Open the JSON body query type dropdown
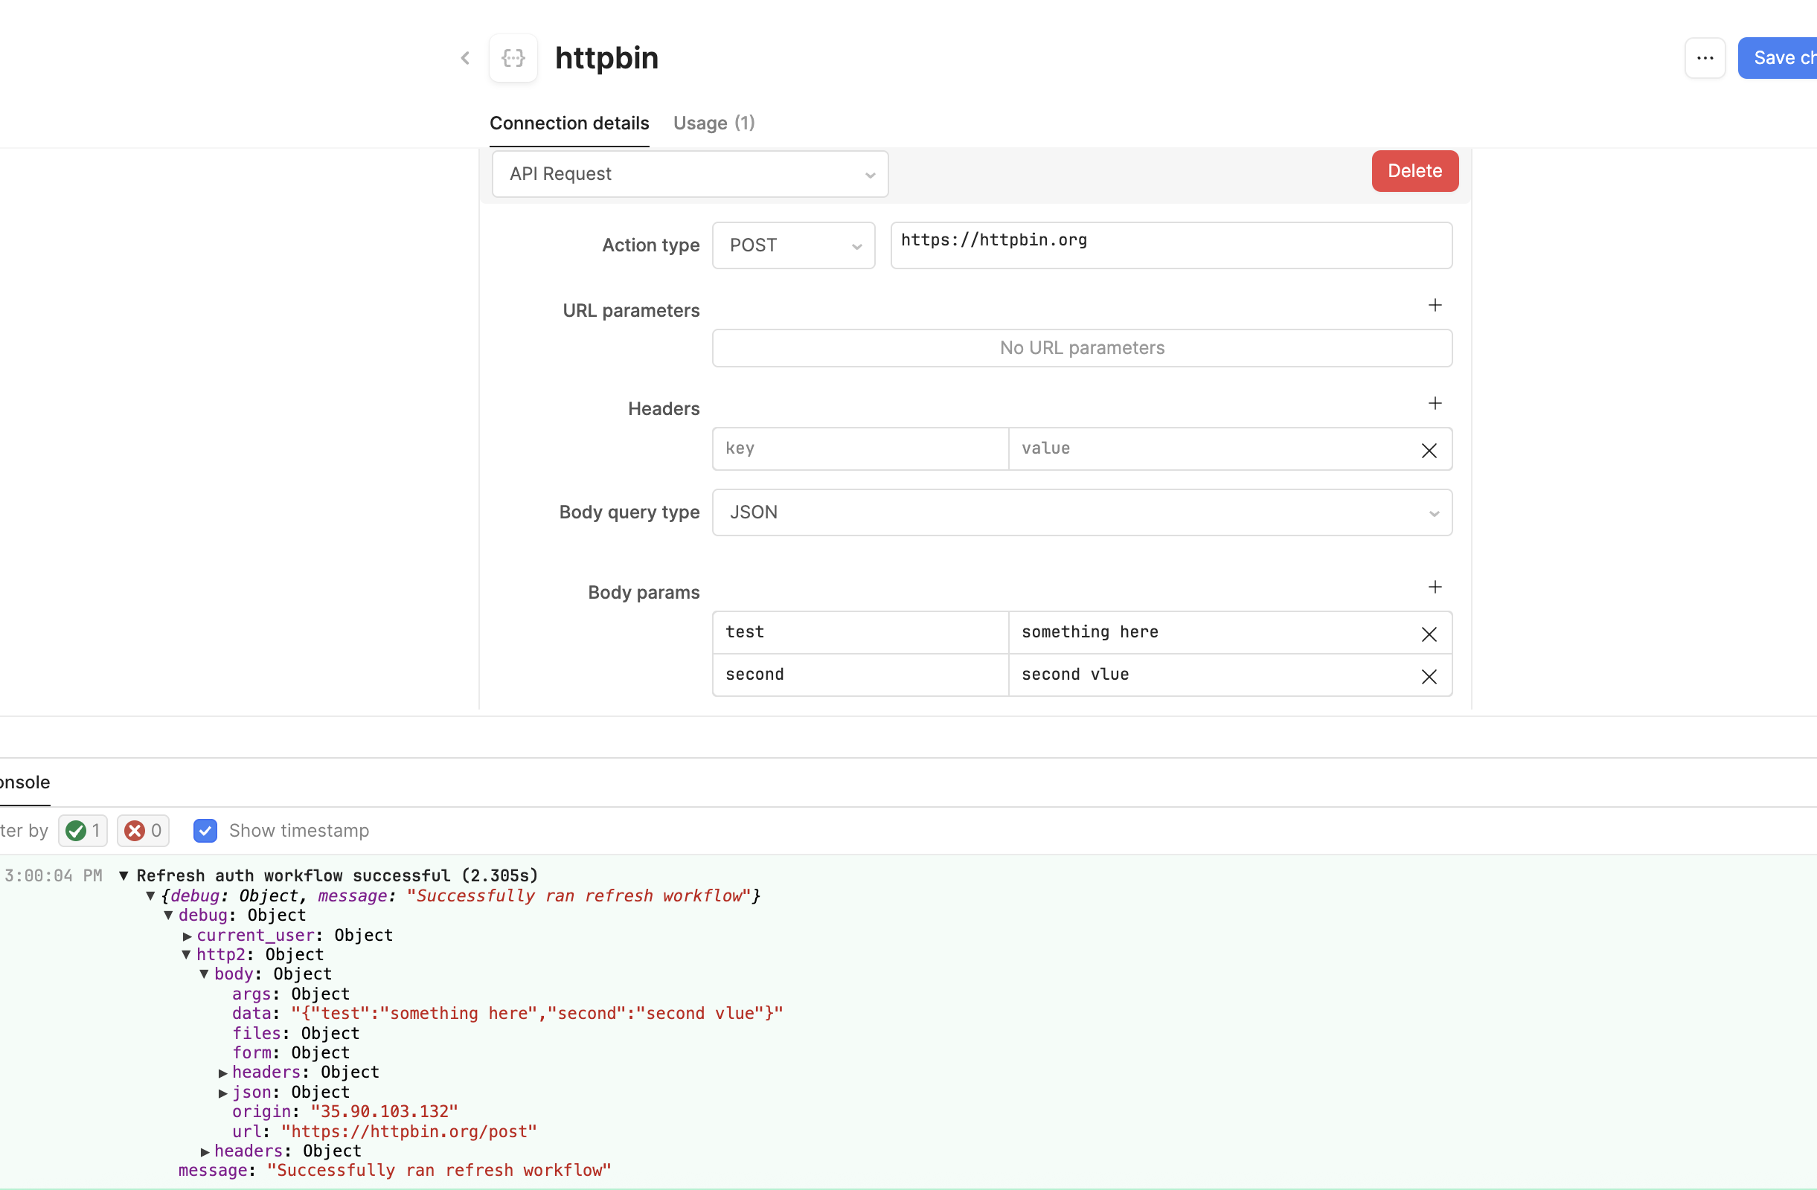Screen dimensions: 1817x1190 [1082, 513]
